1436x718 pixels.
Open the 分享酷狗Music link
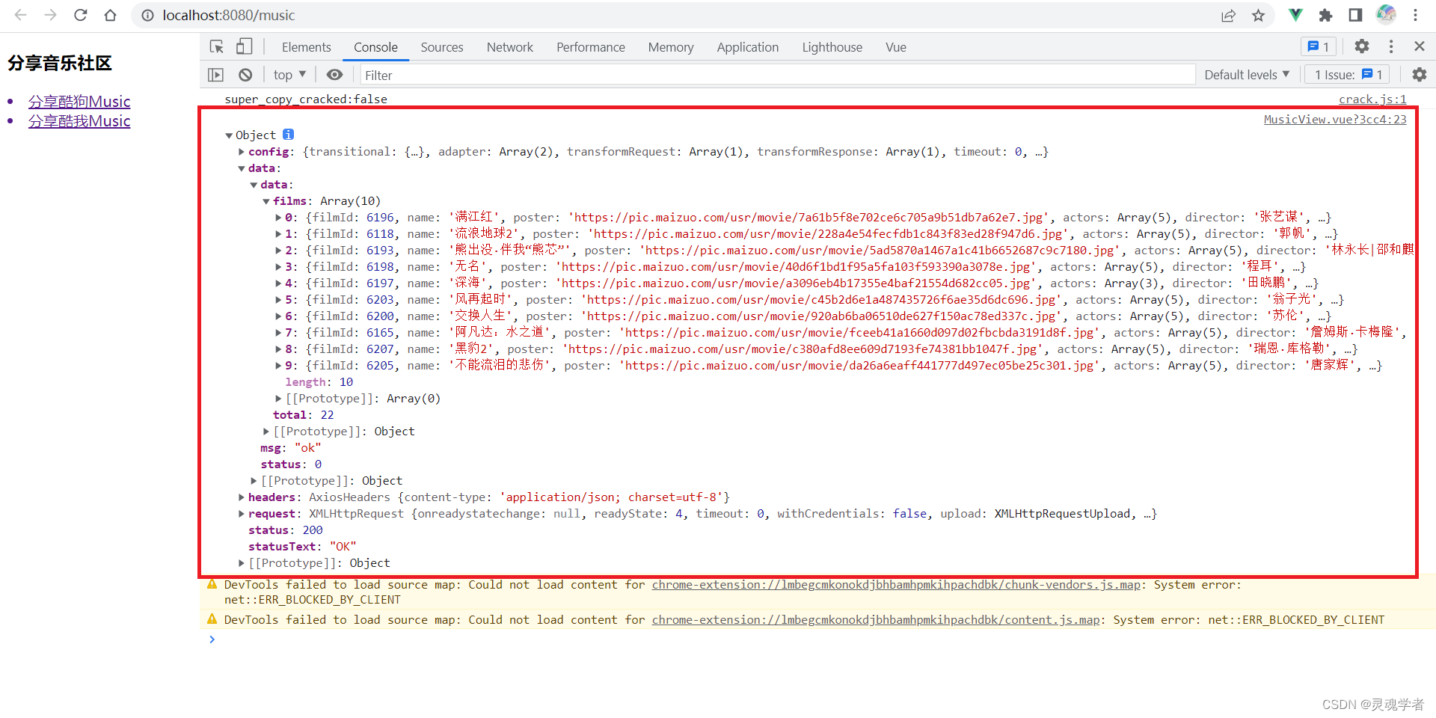tap(79, 101)
